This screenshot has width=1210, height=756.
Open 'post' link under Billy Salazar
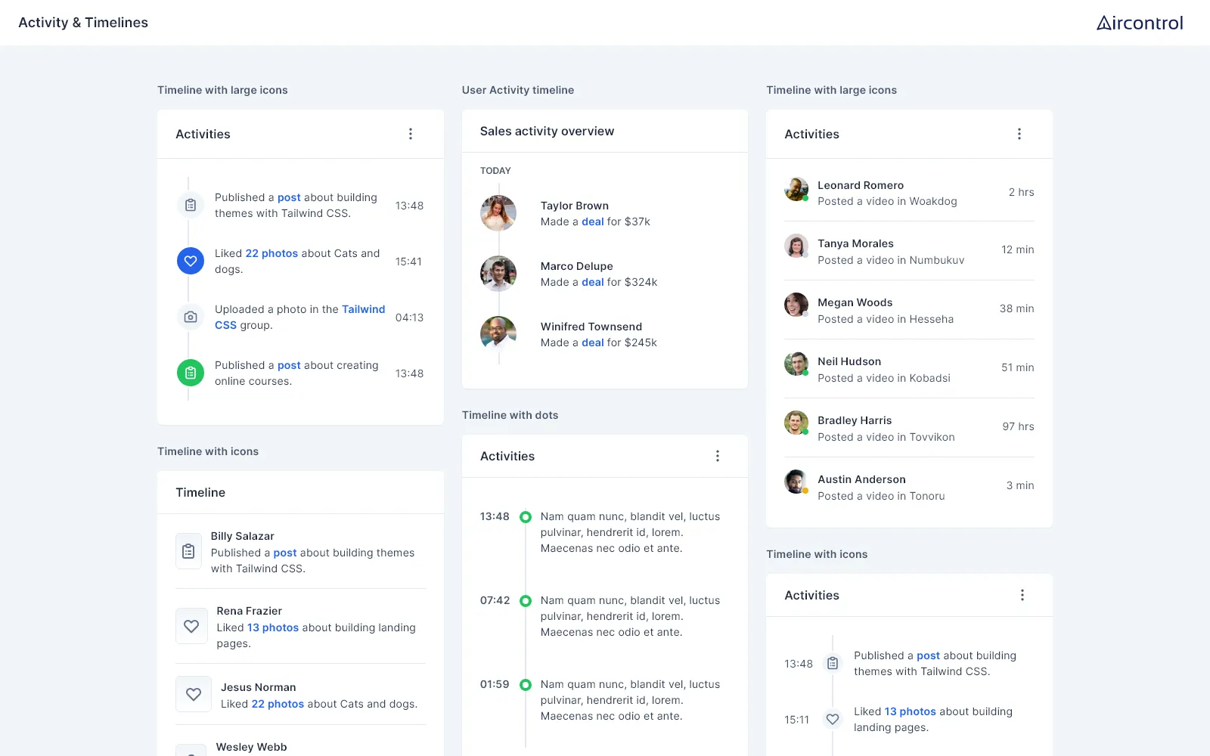pos(285,553)
